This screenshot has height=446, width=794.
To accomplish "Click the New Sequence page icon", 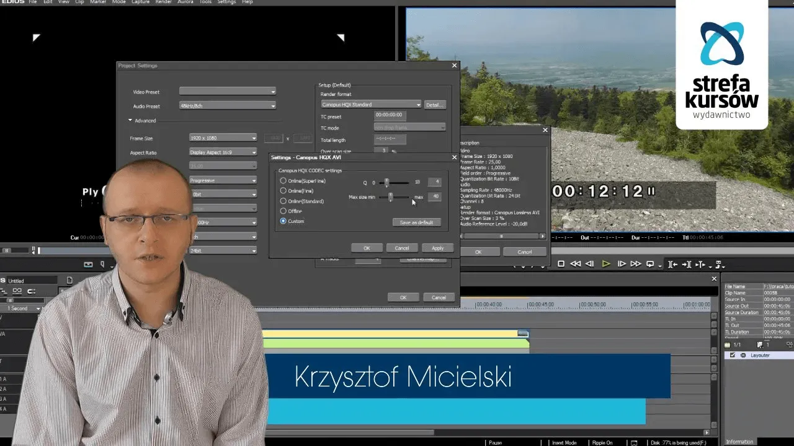I will click(69, 281).
